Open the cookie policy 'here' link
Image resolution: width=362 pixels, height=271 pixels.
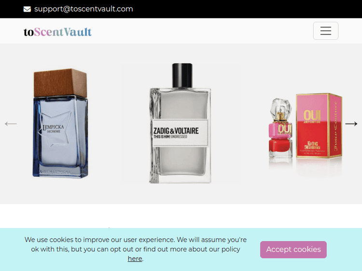(x=135, y=258)
